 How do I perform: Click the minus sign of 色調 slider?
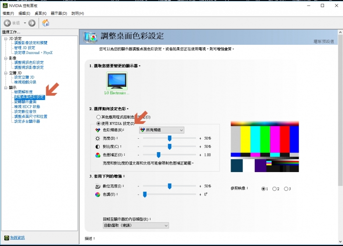[139, 195]
